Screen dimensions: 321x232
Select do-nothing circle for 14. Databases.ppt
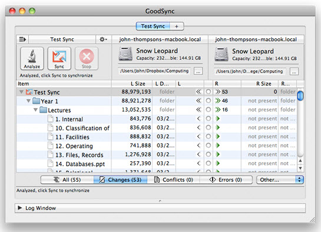click(208, 164)
